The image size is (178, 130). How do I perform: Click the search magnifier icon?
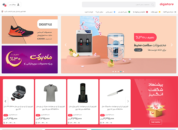(153, 5)
